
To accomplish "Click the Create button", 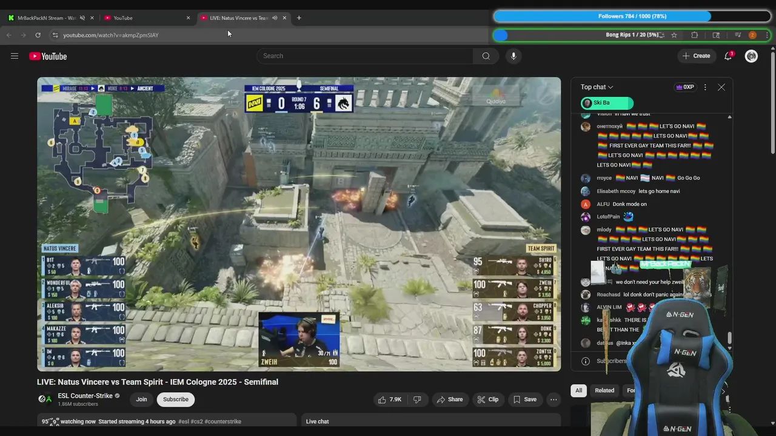I will tap(696, 56).
